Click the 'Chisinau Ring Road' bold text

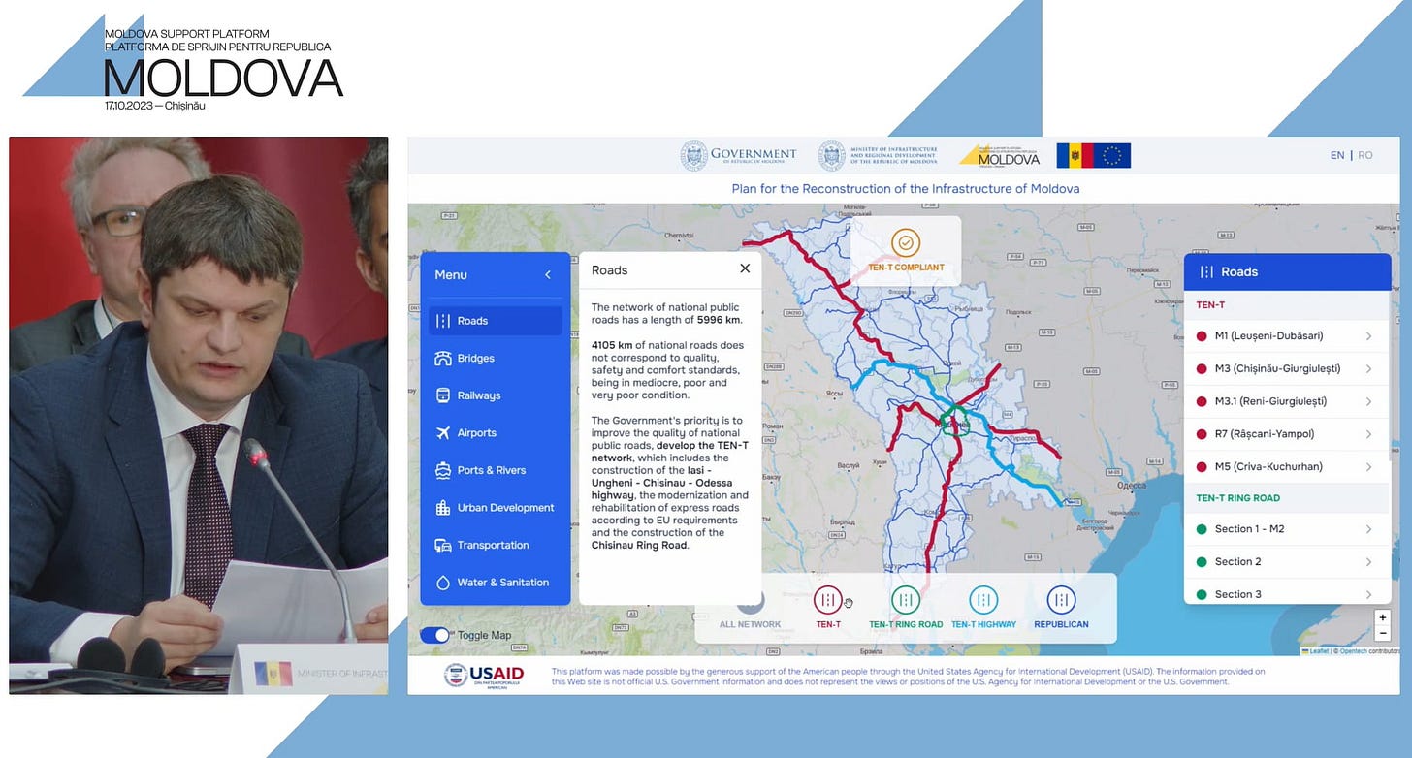pos(639,545)
